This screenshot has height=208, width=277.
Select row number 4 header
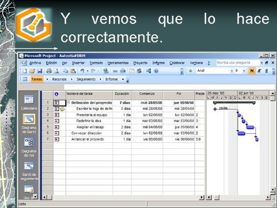pyautogui.click(x=48, y=121)
